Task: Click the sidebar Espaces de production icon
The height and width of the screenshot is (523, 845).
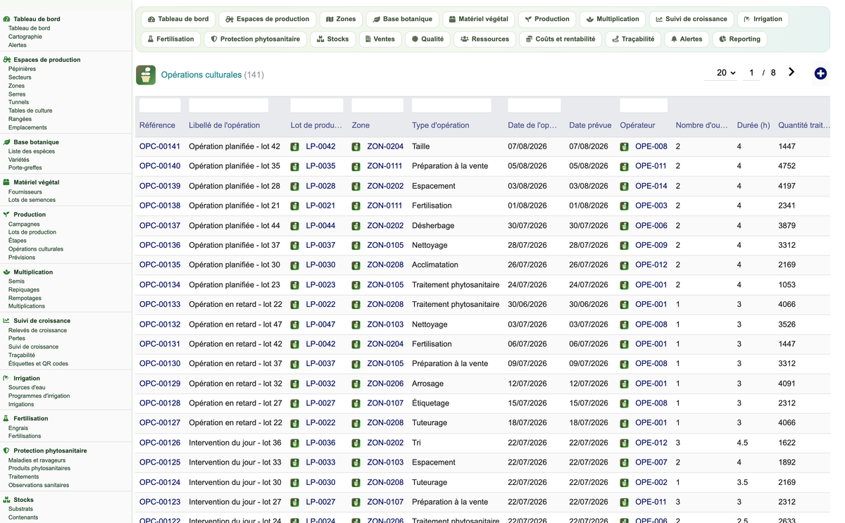Action: [6, 60]
